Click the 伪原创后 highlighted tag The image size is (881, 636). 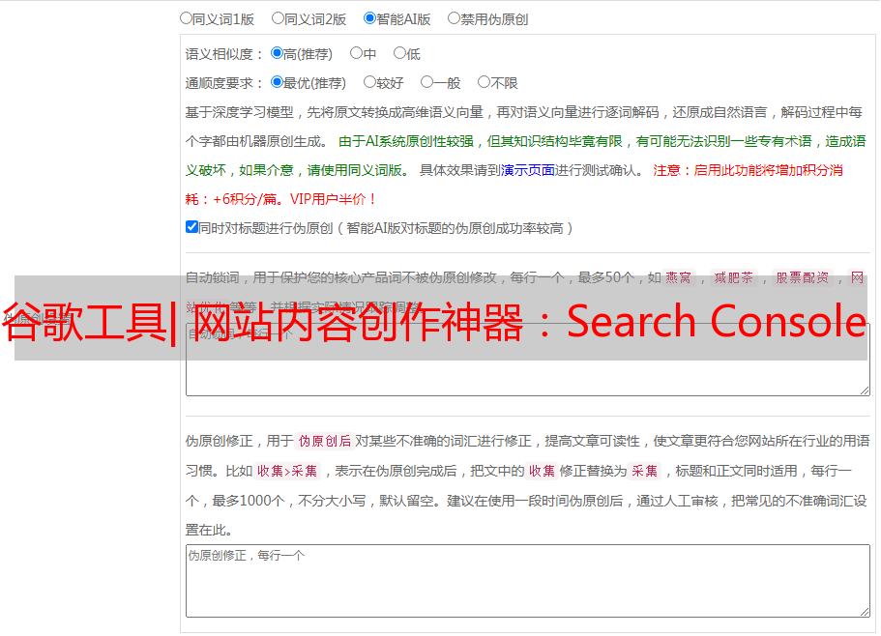pos(325,441)
